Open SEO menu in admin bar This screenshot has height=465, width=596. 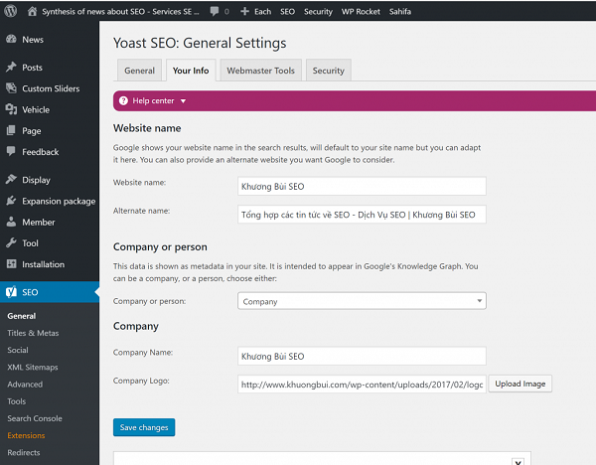point(287,11)
